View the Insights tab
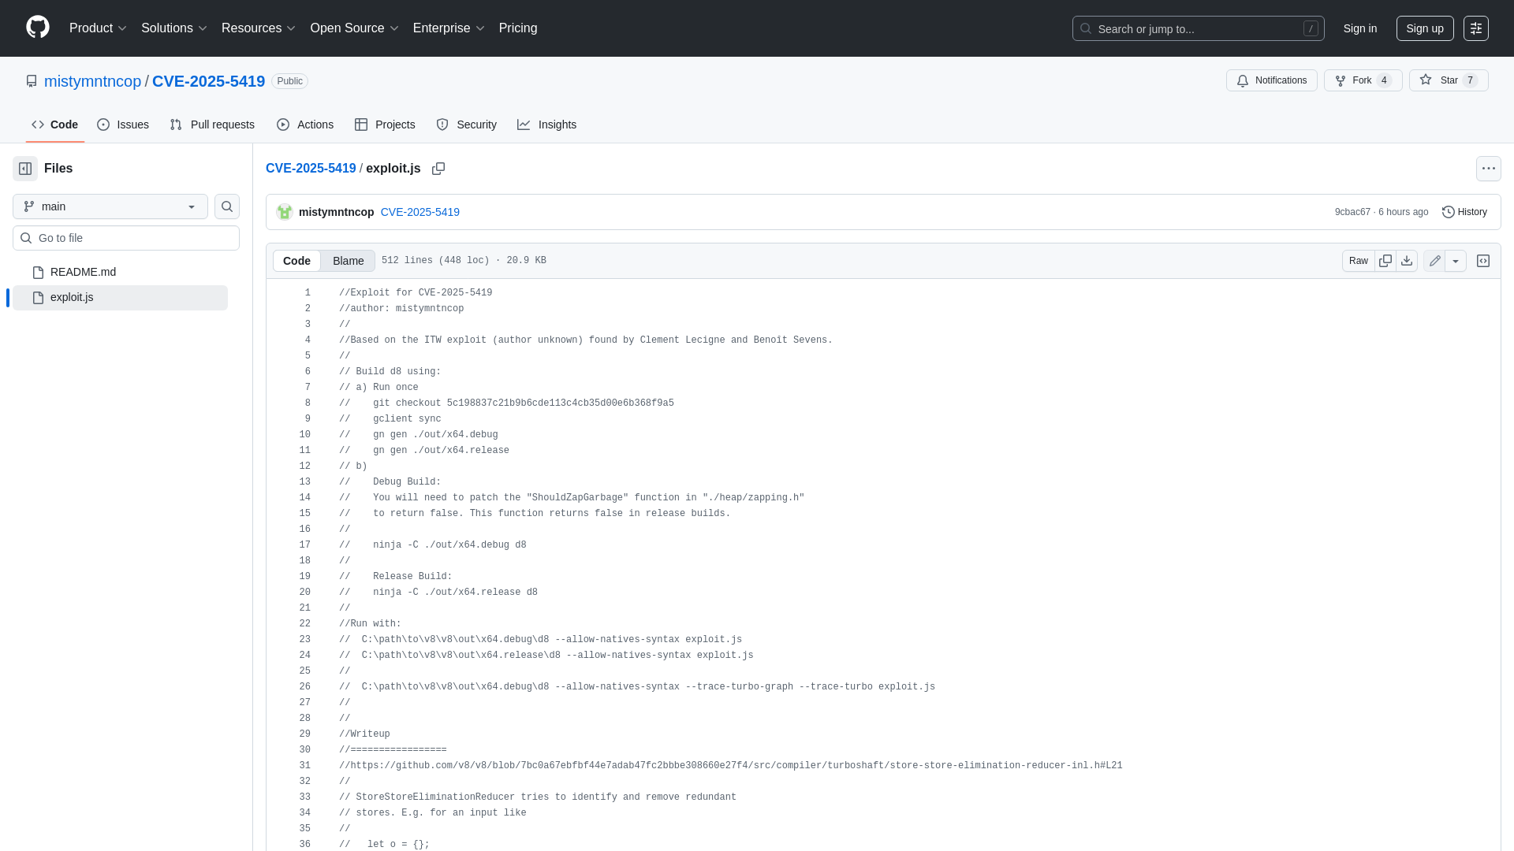Image resolution: width=1514 pixels, height=851 pixels. tap(546, 124)
